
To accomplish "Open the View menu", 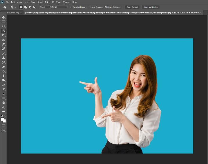I will click(59, 2).
